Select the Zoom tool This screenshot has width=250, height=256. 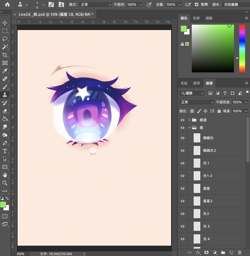click(x=5, y=183)
